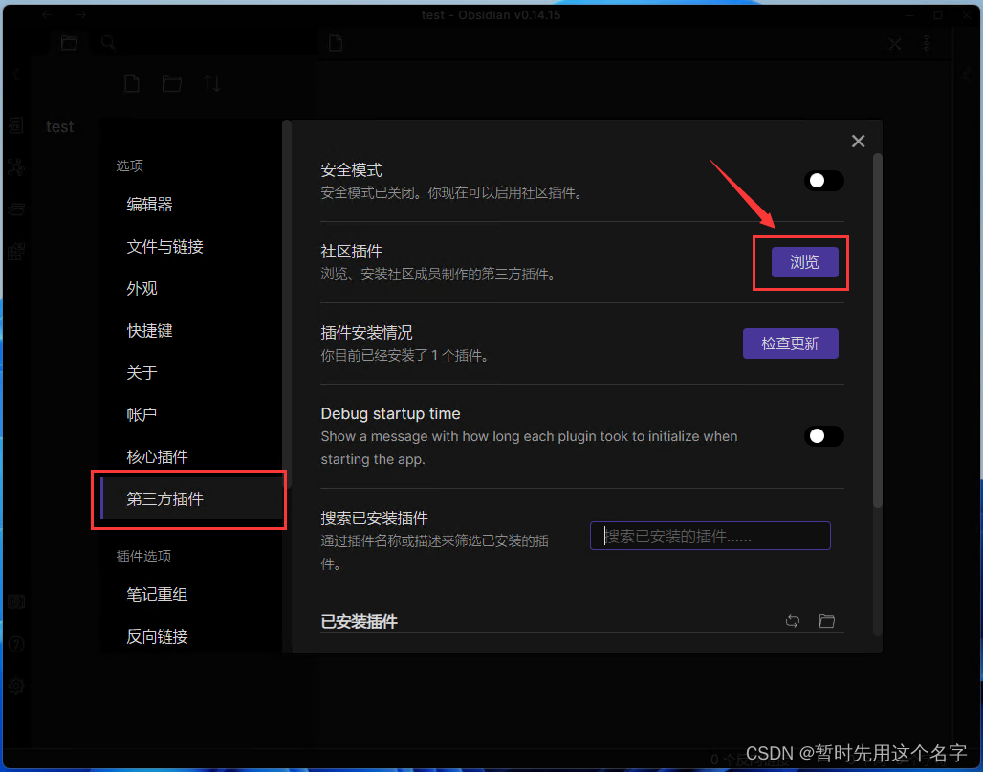This screenshot has height=772, width=983.
Task: Open the file explorer folder icon tab
Action: [x=69, y=43]
